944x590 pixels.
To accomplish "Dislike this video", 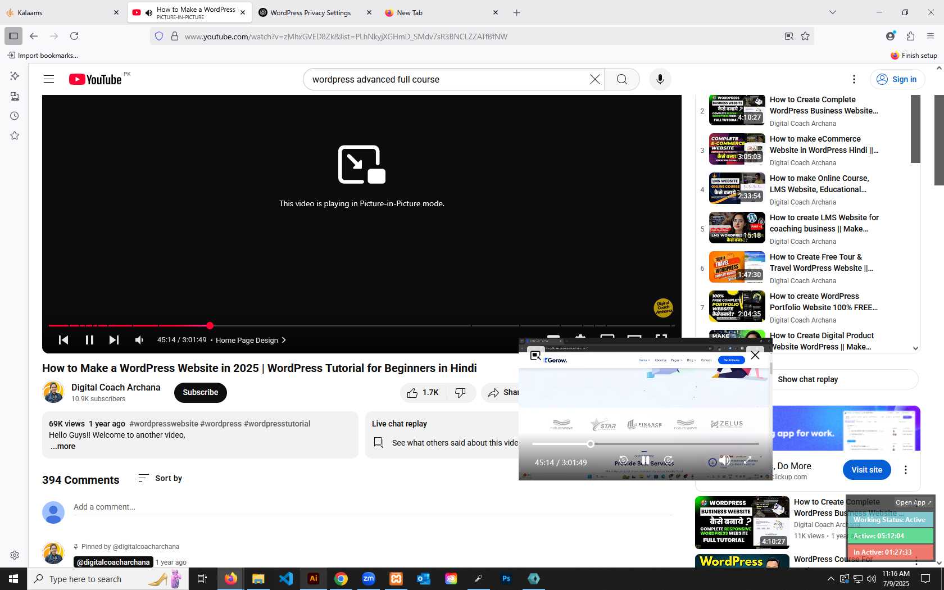I will [x=461, y=393].
